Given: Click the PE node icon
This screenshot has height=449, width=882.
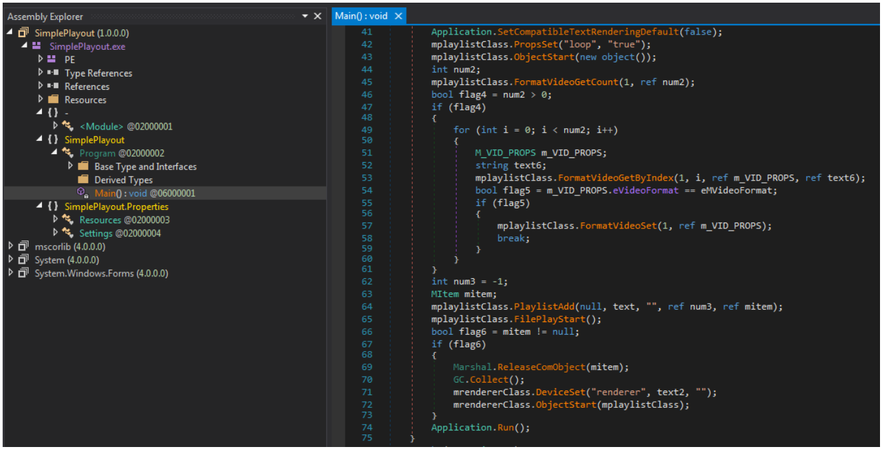Looking at the screenshot, I should (x=52, y=60).
